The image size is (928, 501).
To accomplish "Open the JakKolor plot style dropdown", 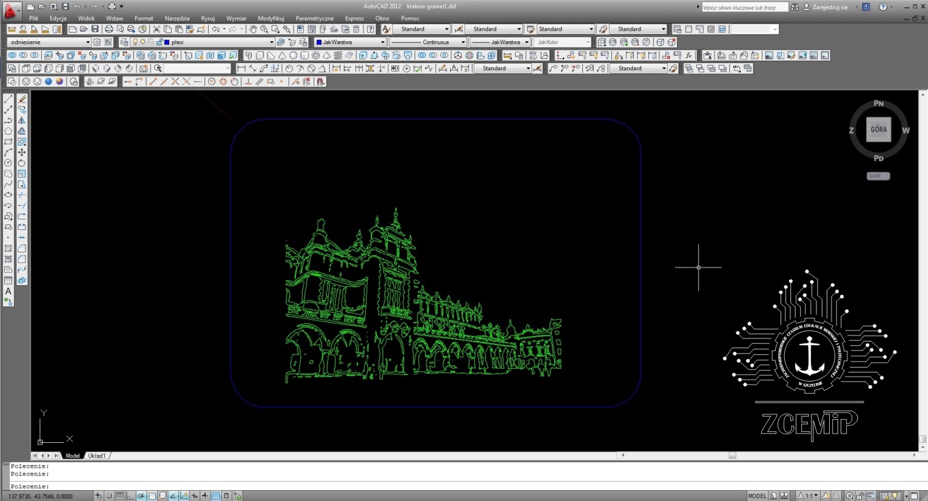I will tap(562, 42).
